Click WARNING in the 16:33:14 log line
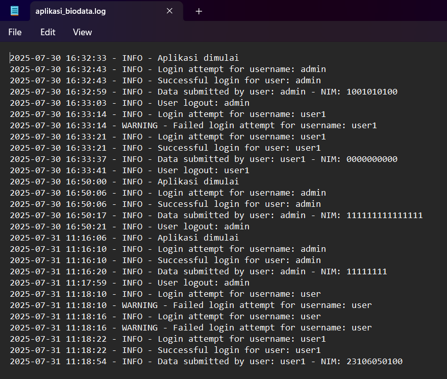Screen dimensions: 447x379 pos(139,126)
